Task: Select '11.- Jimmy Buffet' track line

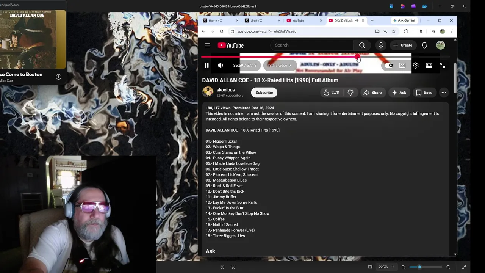Action: click(221, 197)
